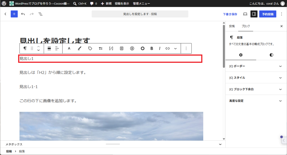The image size is (287, 155).
Task: Click the 予約投稿 button
Action: 268,14
